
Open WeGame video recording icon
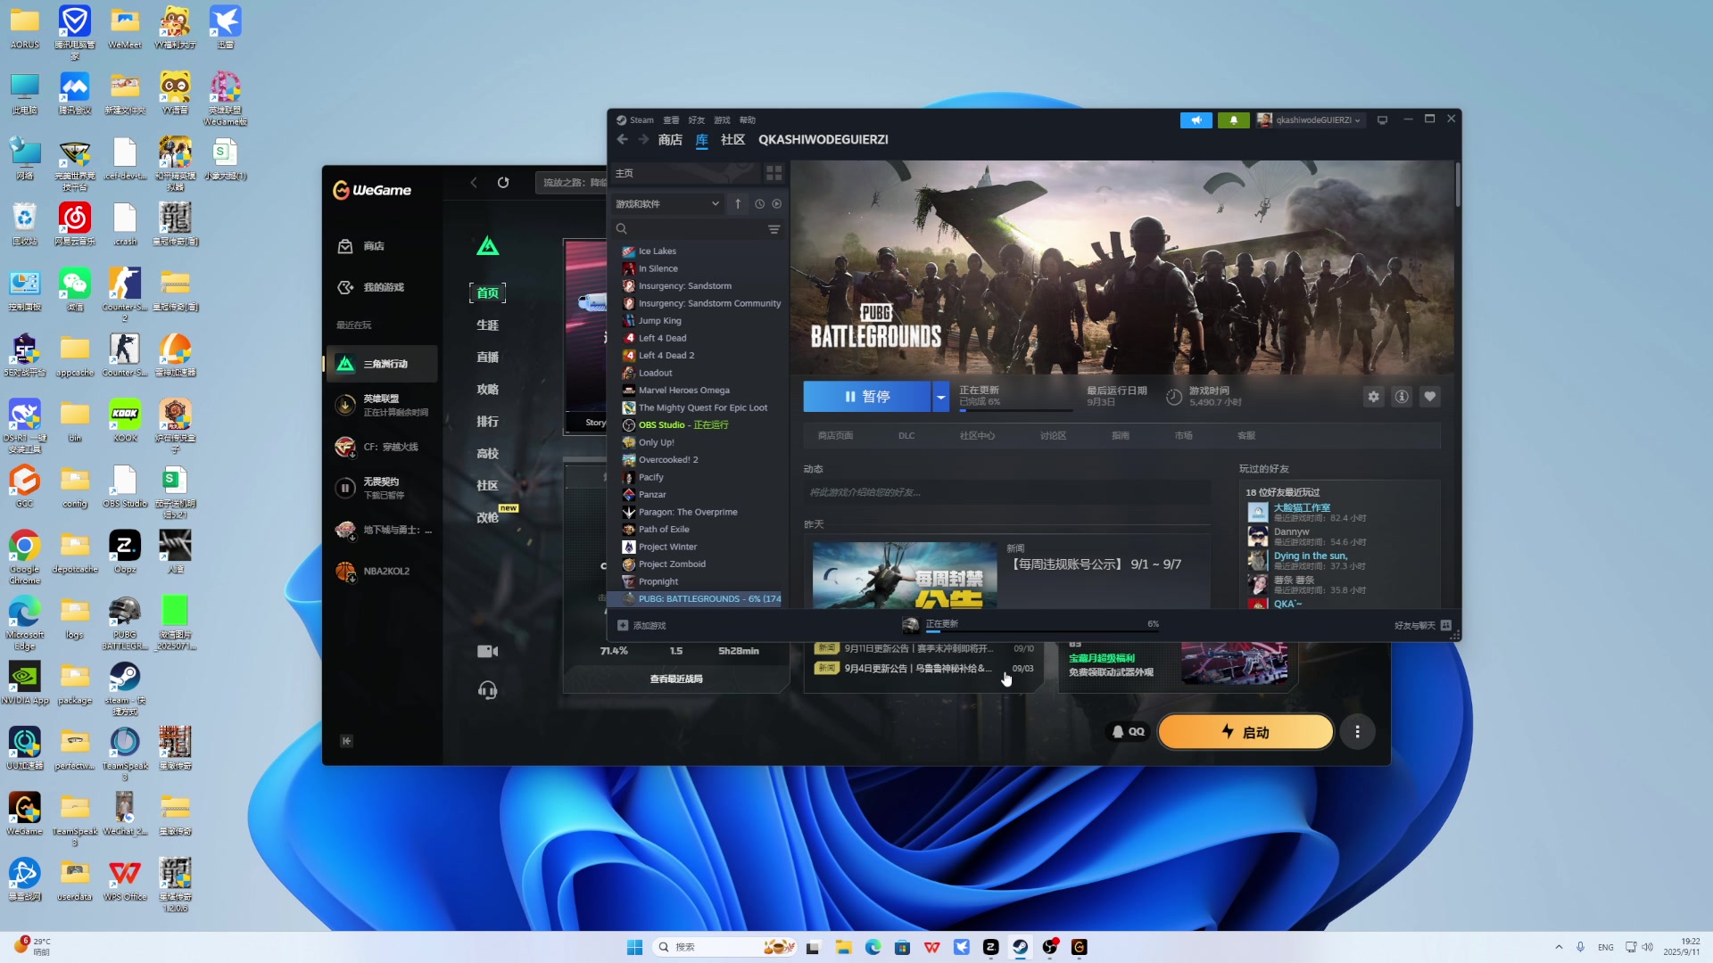487,652
